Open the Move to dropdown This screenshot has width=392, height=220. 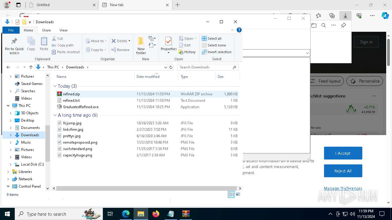[x=96, y=41]
